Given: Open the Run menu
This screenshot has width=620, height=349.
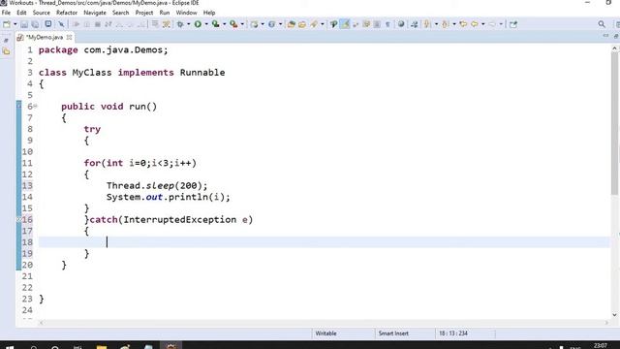Looking at the screenshot, I should click(165, 13).
